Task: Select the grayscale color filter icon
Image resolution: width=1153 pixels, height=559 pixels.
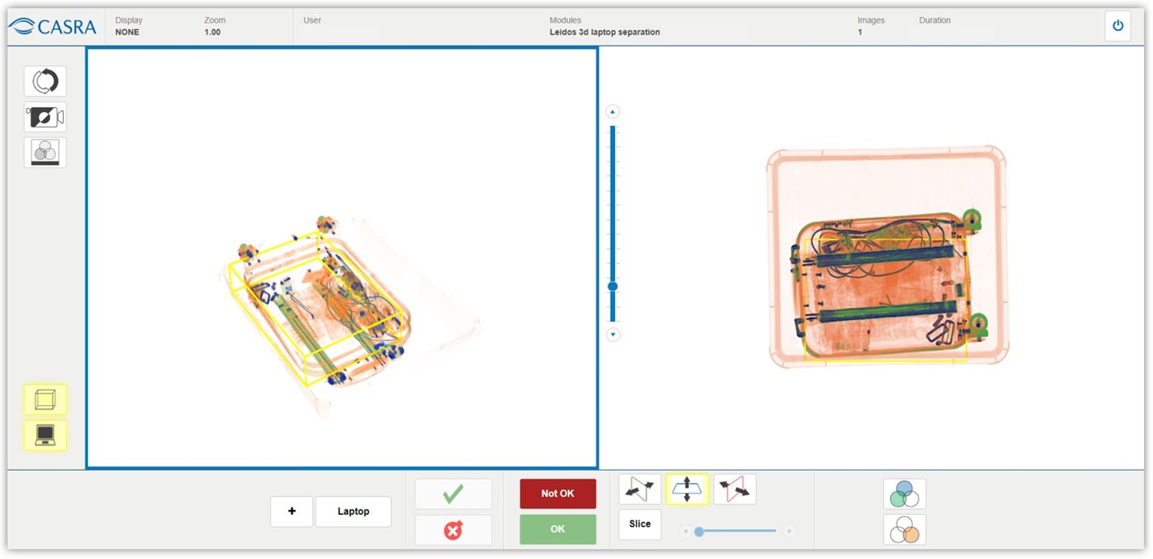Action: 45,152
